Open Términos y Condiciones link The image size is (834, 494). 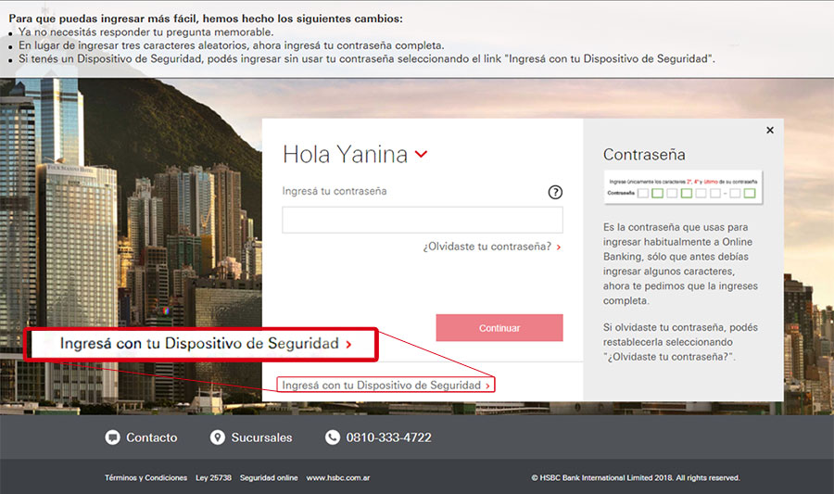(145, 477)
